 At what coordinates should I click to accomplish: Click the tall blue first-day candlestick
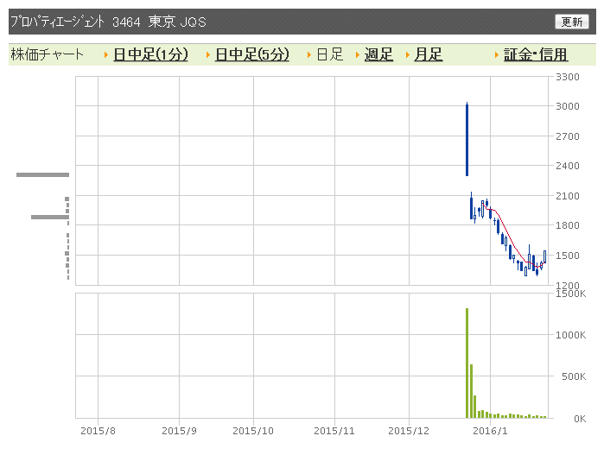[x=467, y=139]
